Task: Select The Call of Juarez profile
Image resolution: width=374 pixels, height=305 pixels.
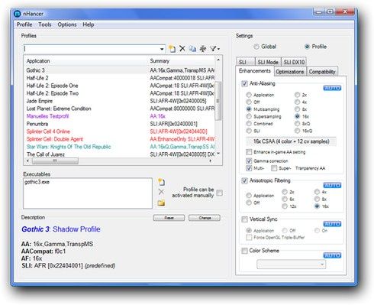Action: pyautogui.click(x=120, y=154)
